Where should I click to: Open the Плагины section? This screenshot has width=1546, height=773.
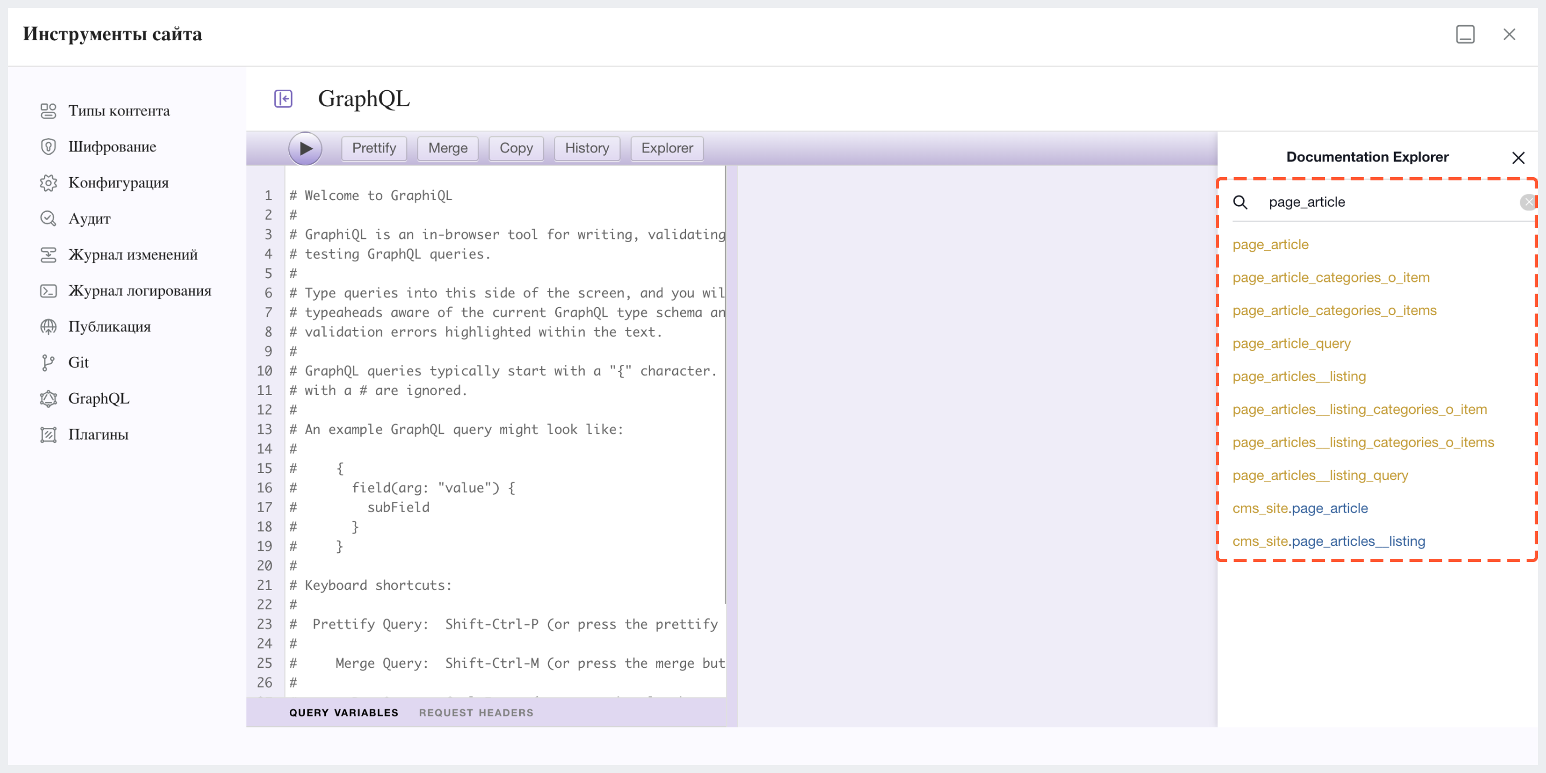(x=98, y=434)
